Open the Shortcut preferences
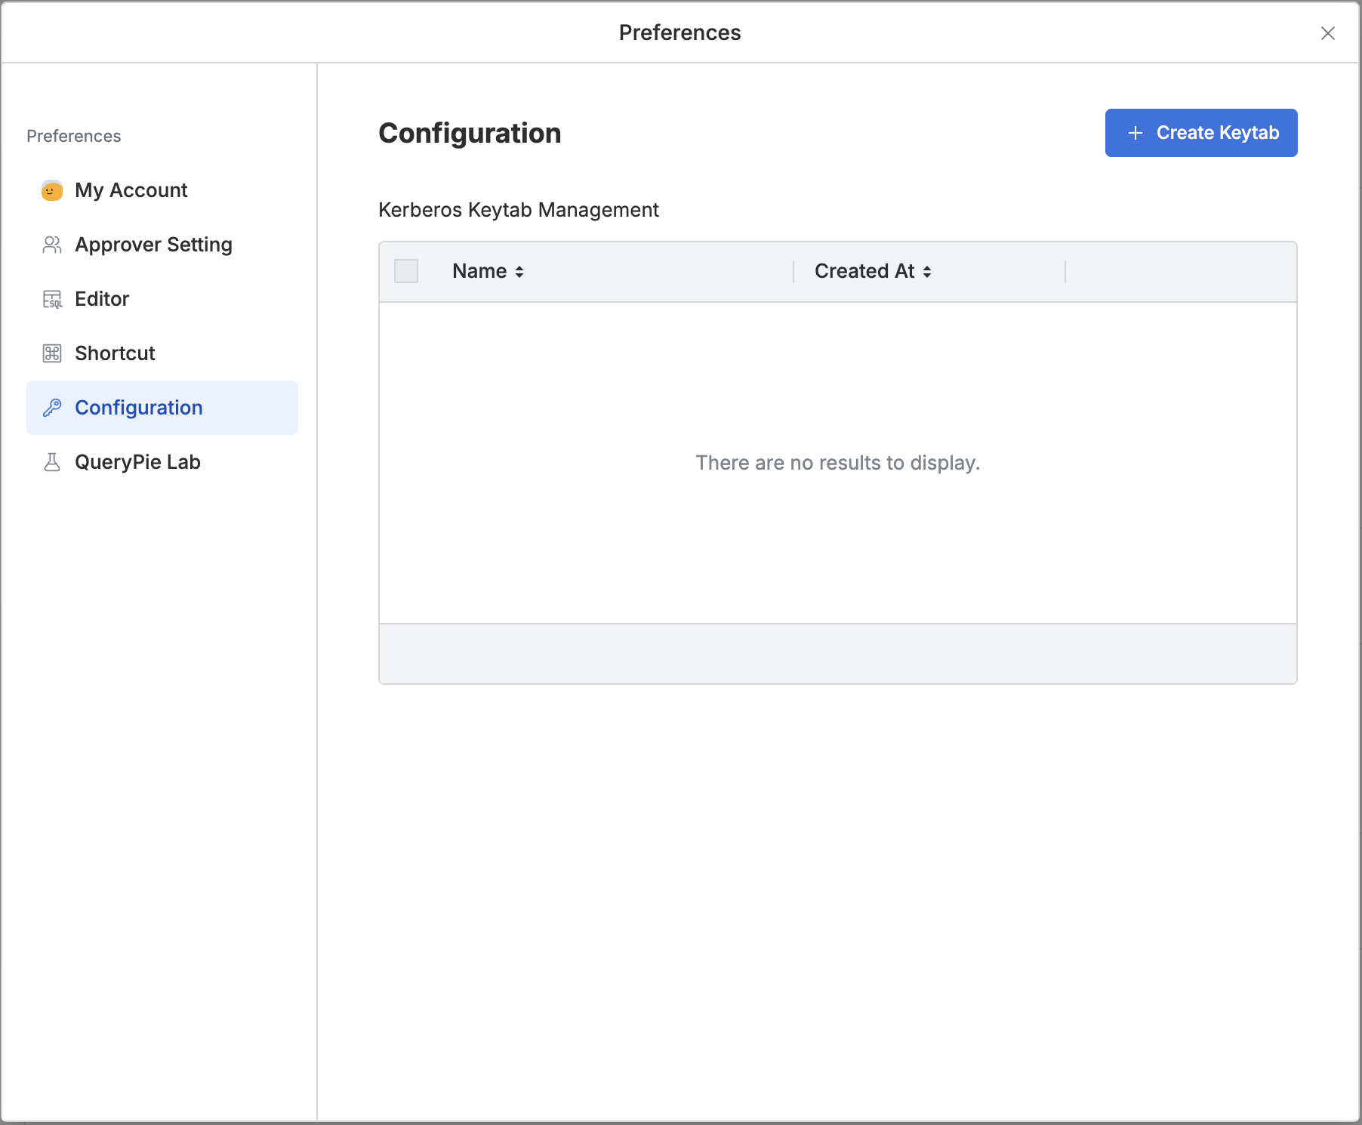The width and height of the screenshot is (1362, 1125). pos(115,353)
